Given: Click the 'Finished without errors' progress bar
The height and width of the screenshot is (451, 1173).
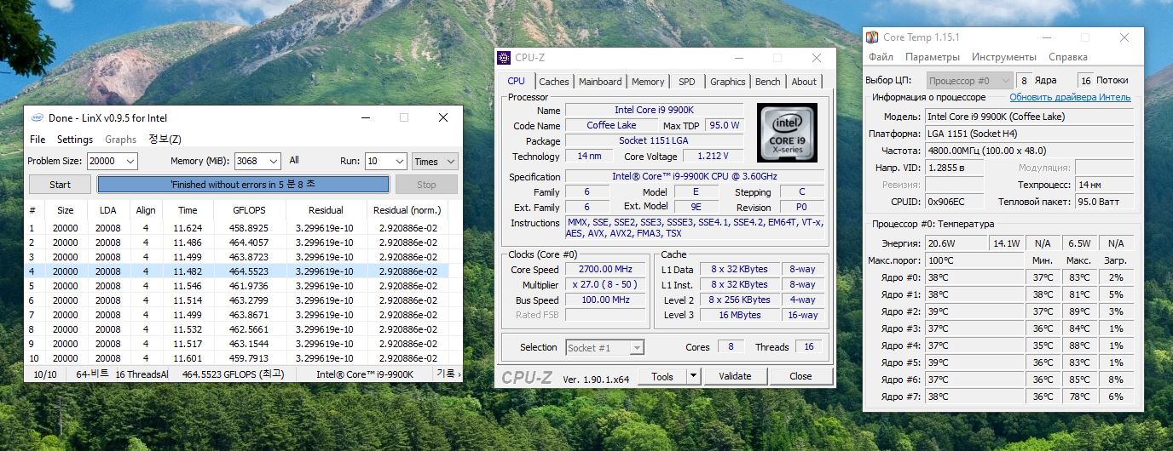Looking at the screenshot, I should coord(243,185).
